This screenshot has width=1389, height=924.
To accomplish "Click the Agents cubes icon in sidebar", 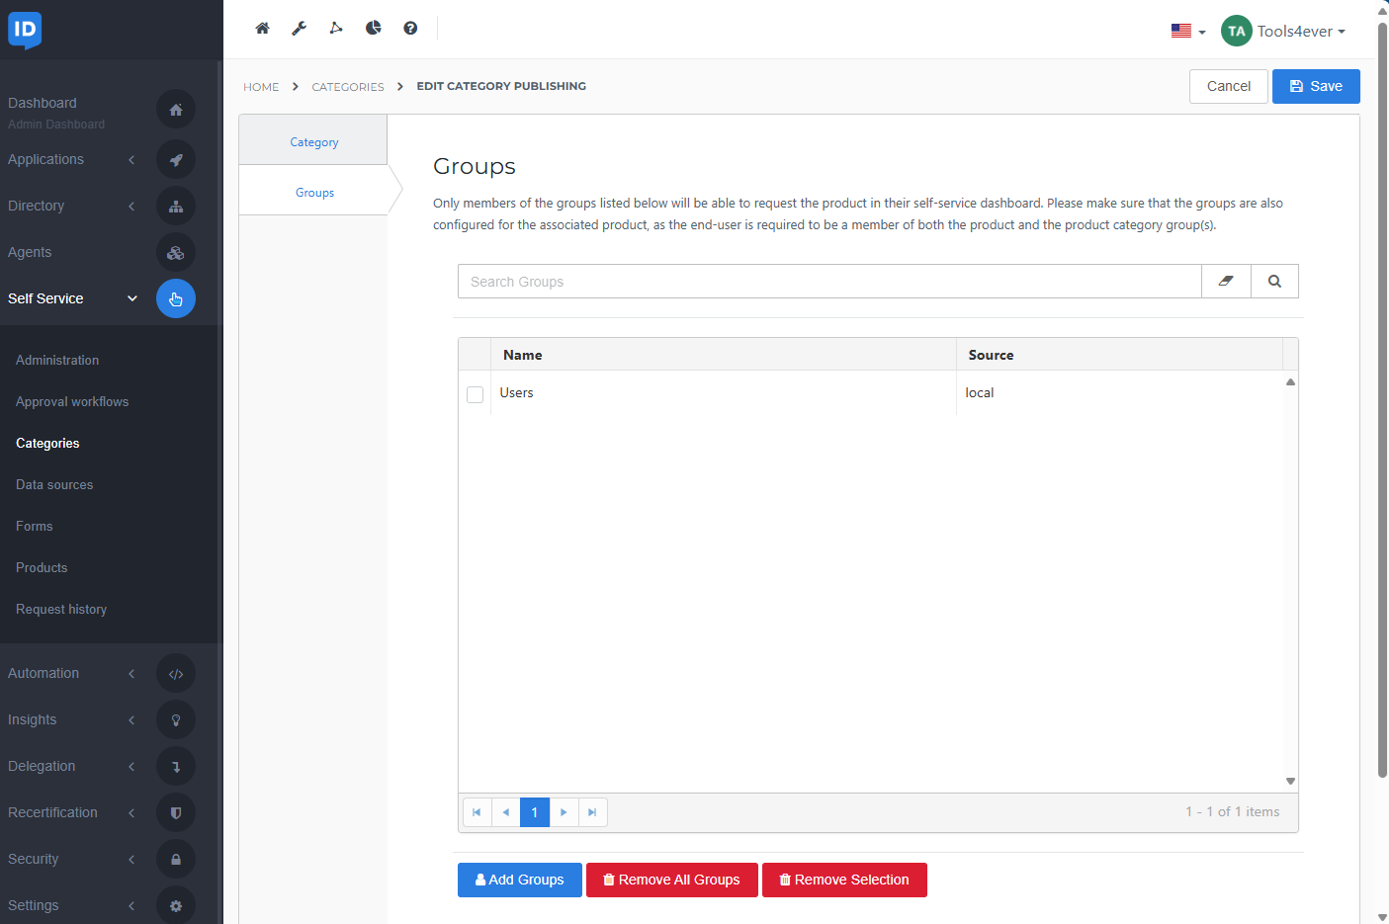I will tap(176, 253).
